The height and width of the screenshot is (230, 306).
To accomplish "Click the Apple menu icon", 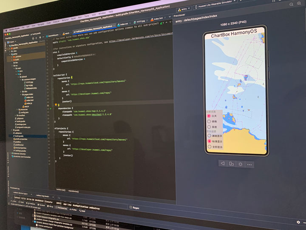I will 6,30.
